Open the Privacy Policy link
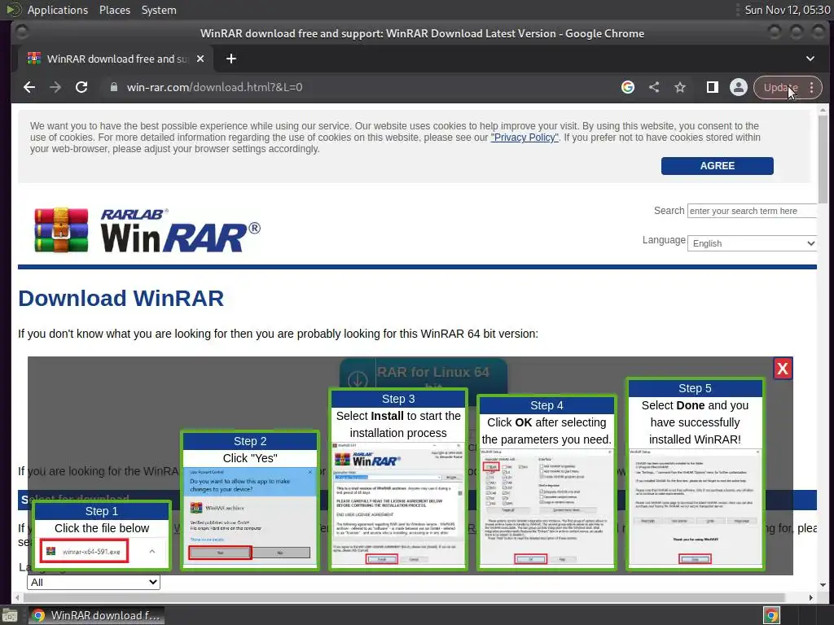The height and width of the screenshot is (625, 834). [x=525, y=137]
